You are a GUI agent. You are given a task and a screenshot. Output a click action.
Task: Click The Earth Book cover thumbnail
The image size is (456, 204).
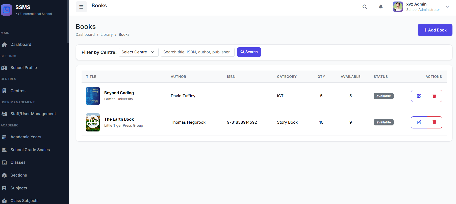coord(93,122)
